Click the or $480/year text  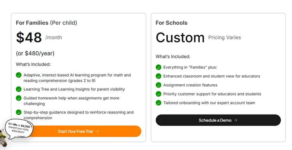35,53
